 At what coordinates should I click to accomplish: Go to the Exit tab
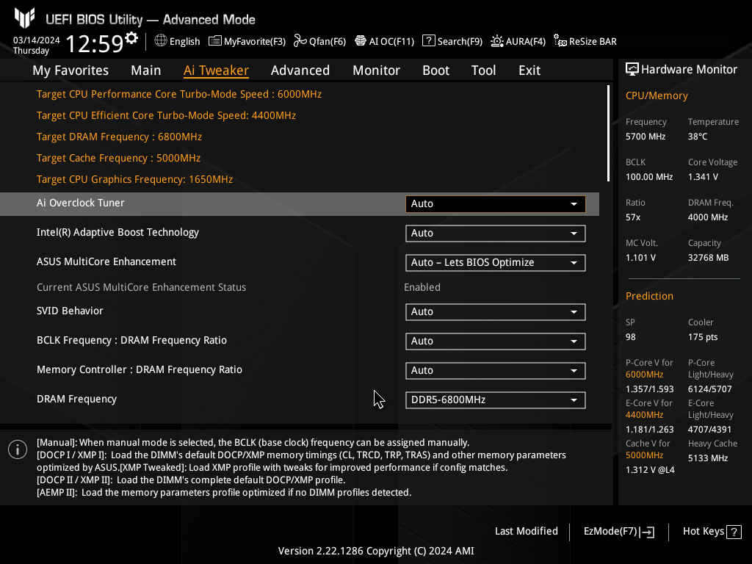(x=529, y=70)
